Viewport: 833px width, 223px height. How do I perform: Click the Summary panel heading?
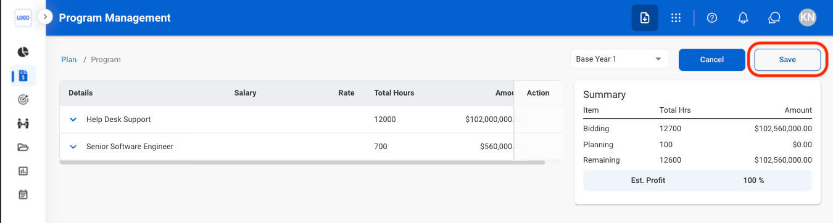(x=605, y=95)
